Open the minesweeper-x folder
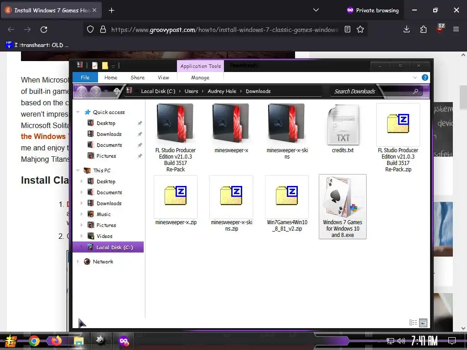Screen dimensions: 467x350 pos(231,128)
